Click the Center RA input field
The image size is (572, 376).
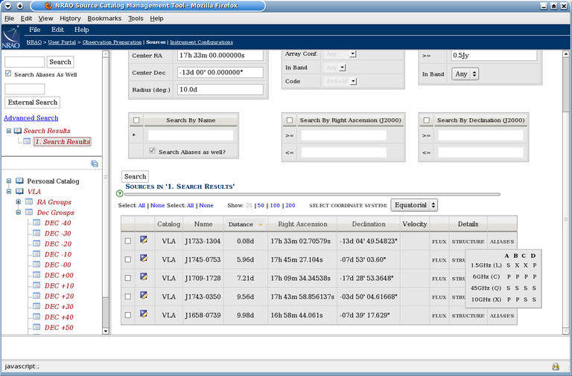click(x=220, y=55)
